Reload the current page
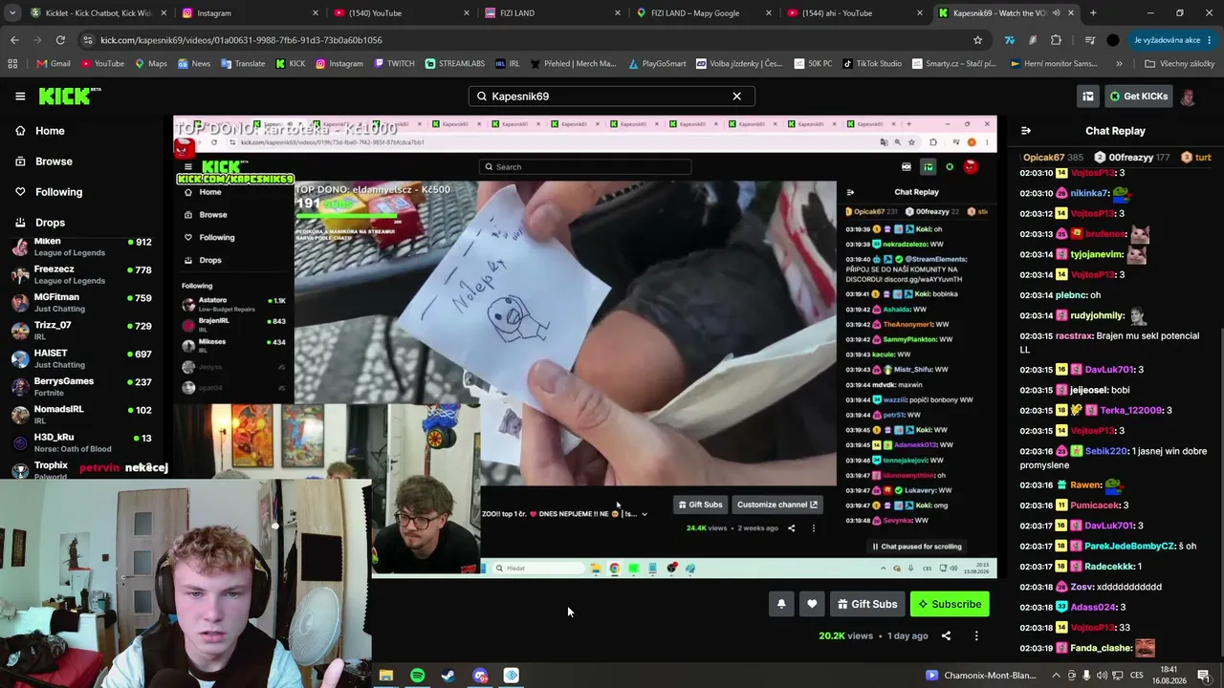 [x=60, y=40]
